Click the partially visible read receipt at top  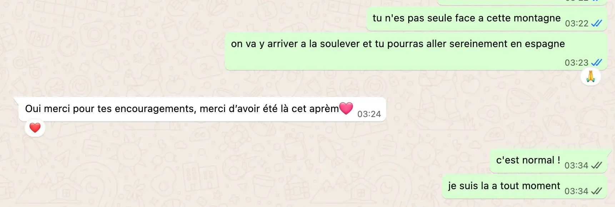click(595, 1)
